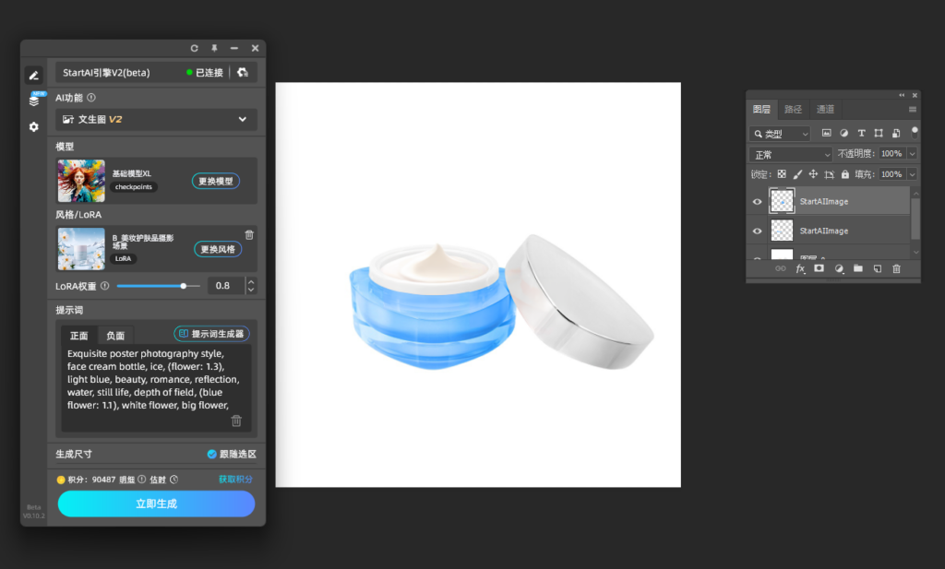
Task: Click the 基础模型XL model thumbnail
Action: [x=81, y=181]
